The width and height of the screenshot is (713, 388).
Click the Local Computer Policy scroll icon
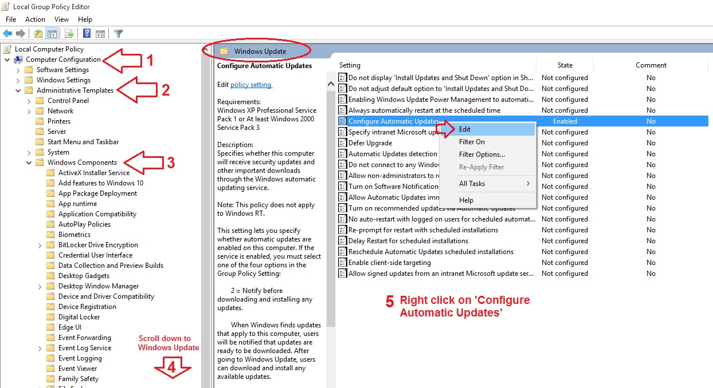click(x=8, y=49)
